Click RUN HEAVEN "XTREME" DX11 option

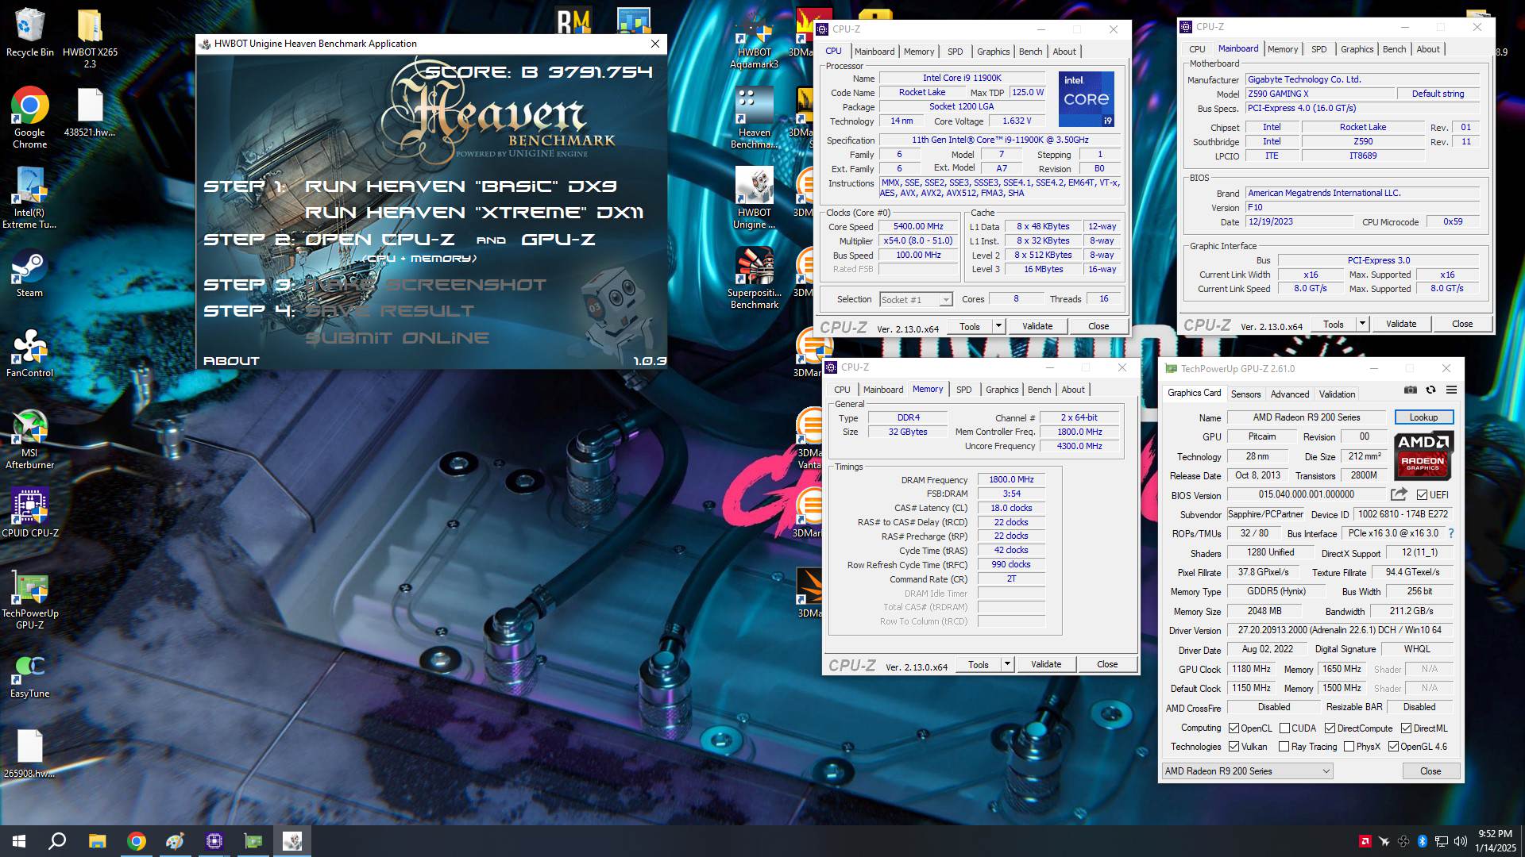point(474,213)
